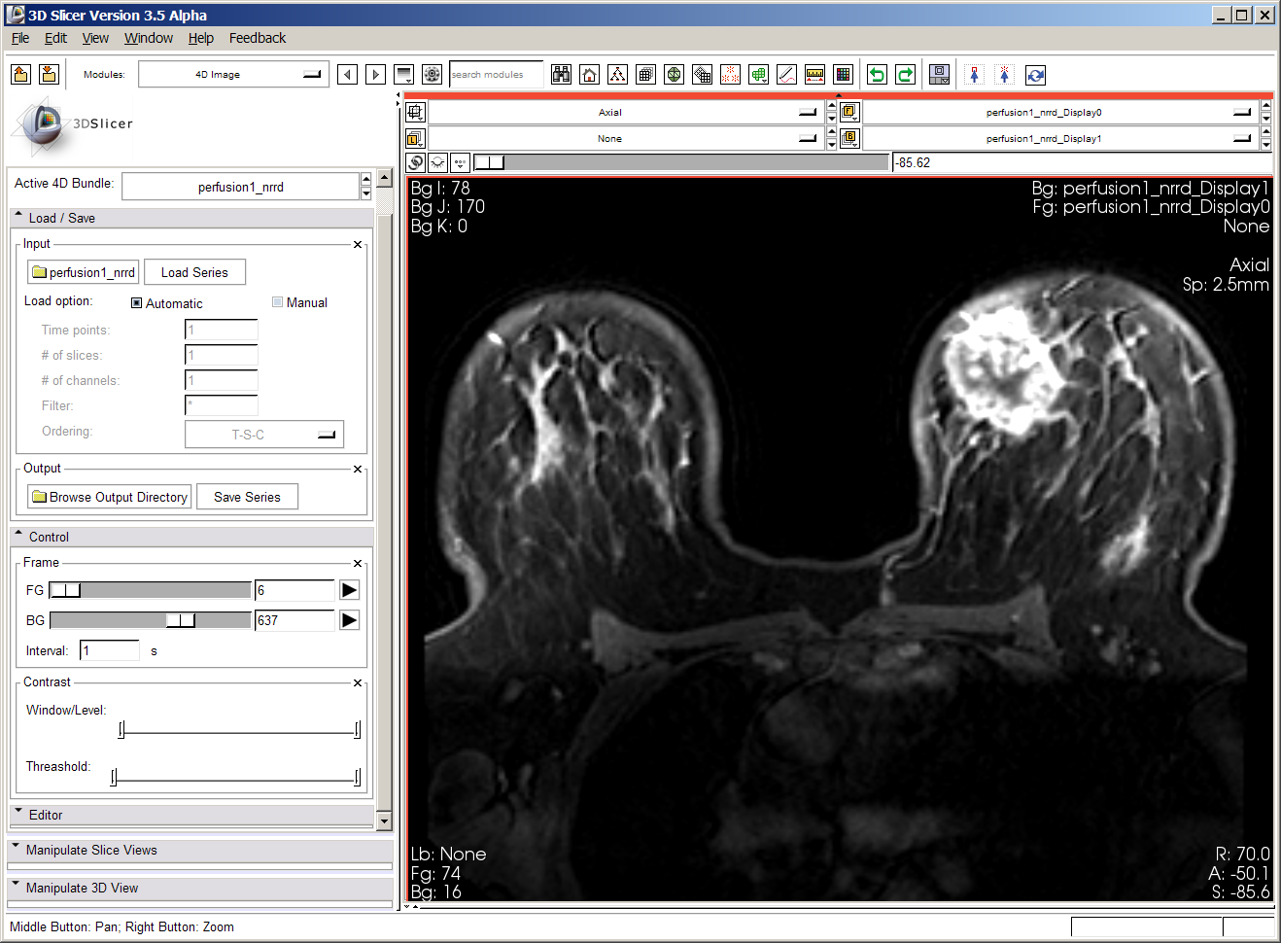The image size is (1281, 943).
Task: Click the Load Scene folder icon
Action: 20,74
